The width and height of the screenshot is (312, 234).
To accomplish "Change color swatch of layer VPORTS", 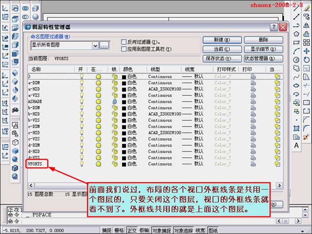I will pos(124,165).
